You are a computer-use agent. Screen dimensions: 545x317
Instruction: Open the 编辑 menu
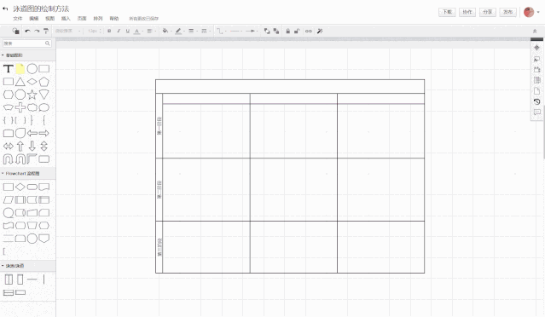point(34,19)
